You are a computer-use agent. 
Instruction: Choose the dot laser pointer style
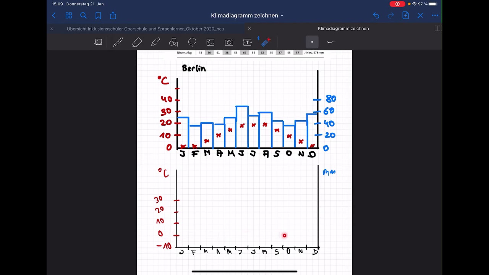(x=312, y=42)
